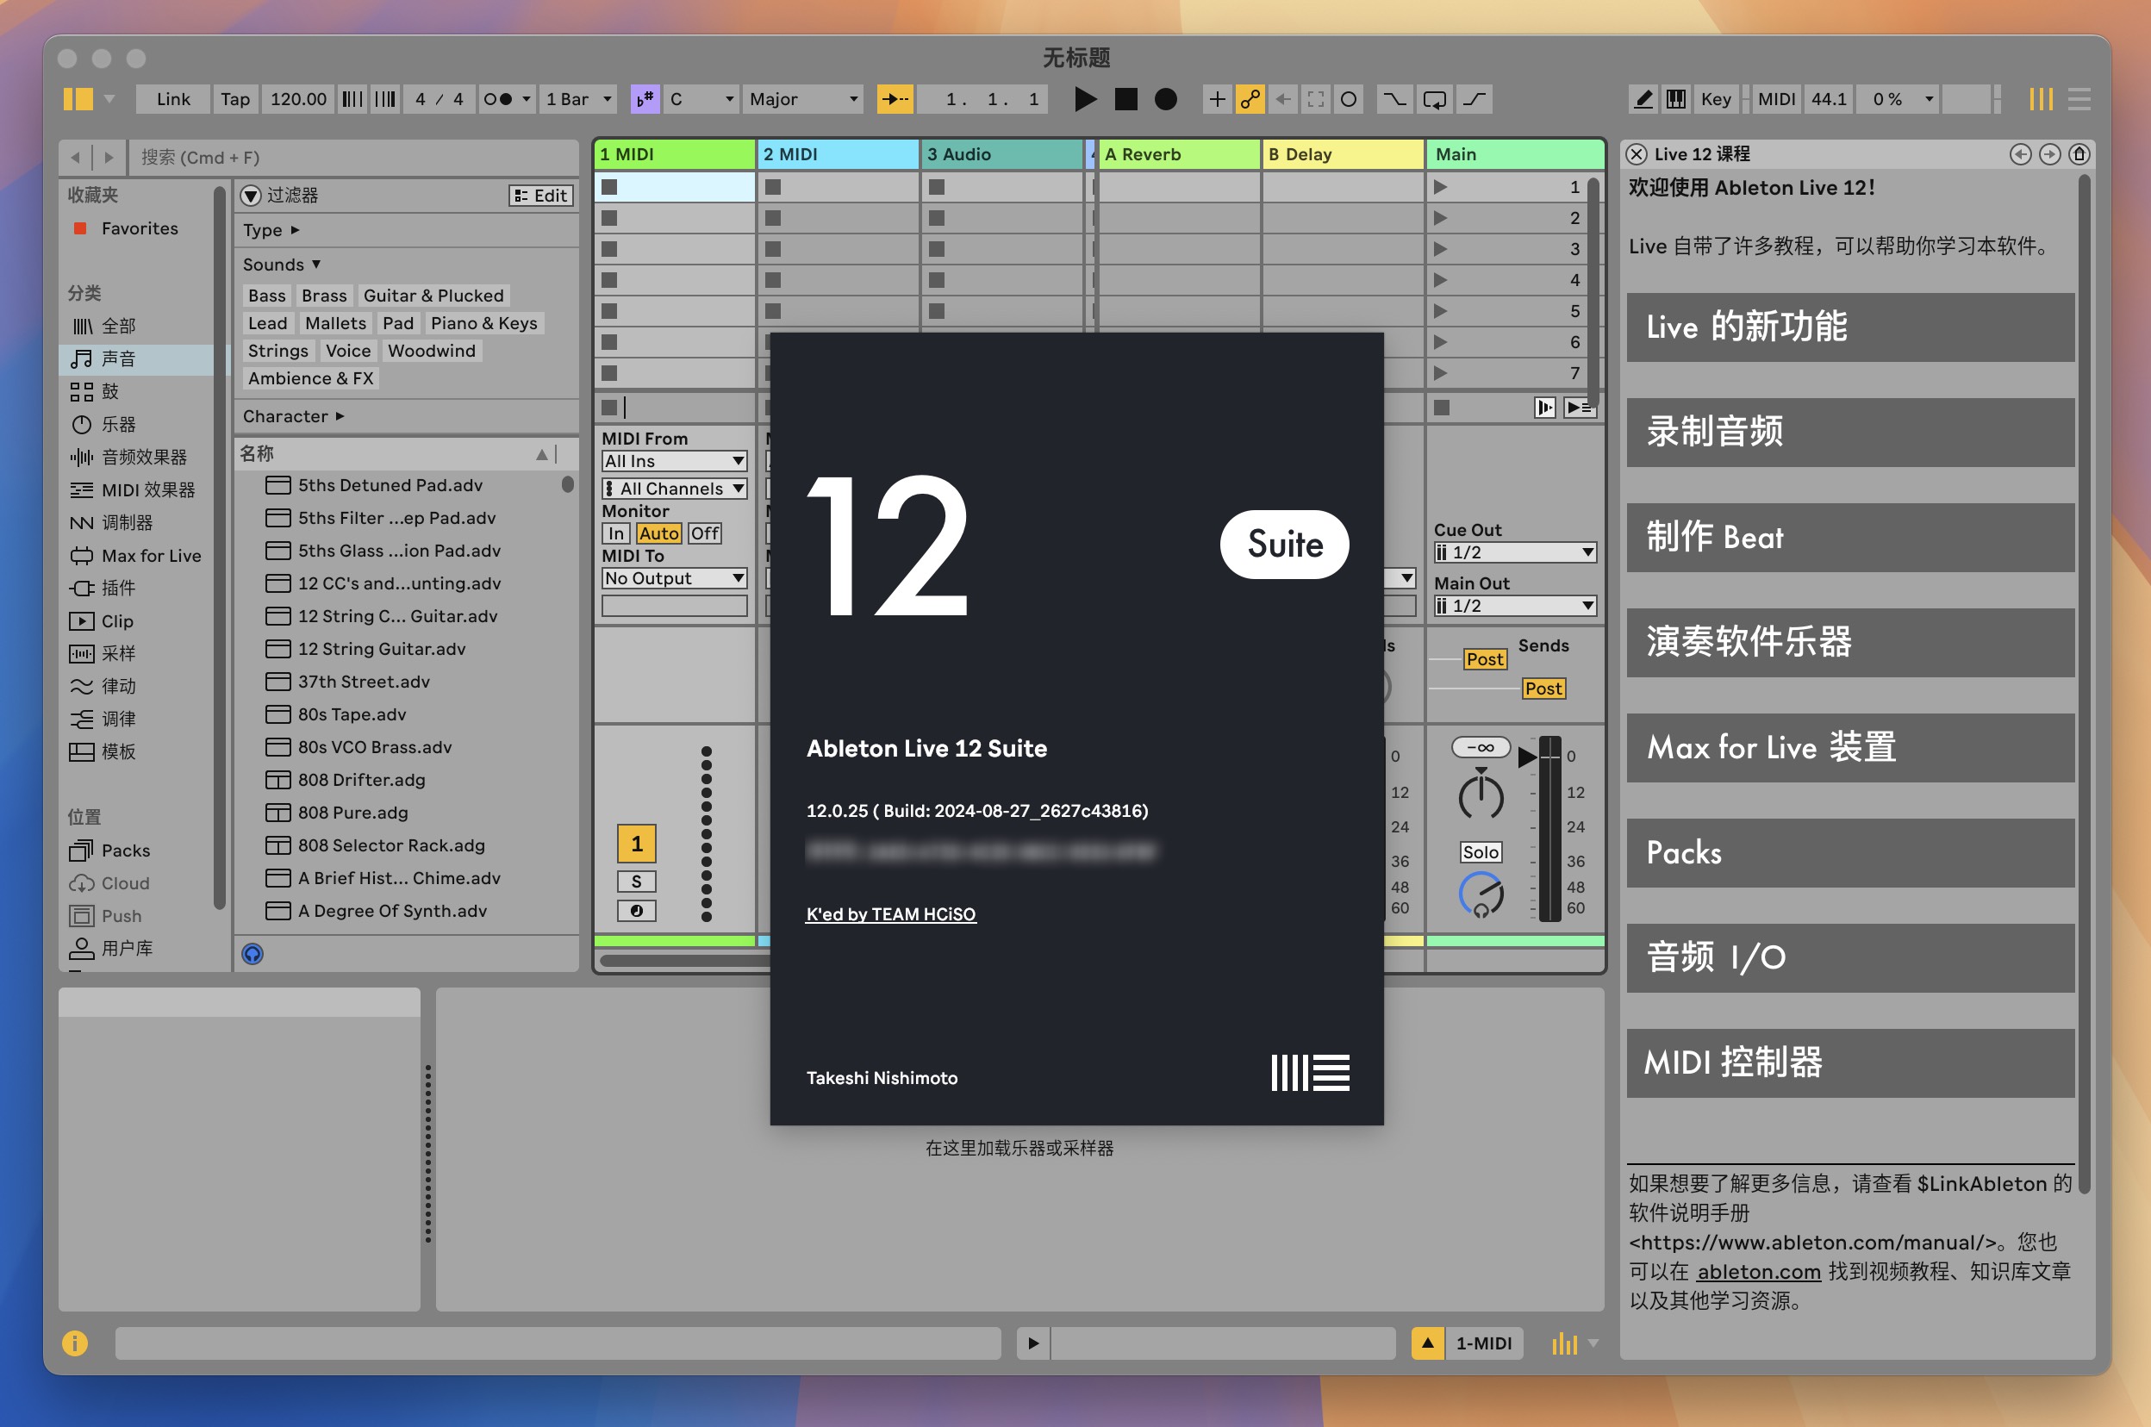
Task: Close the Live 12 课程 help panel
Action: tap(1636, 155)
